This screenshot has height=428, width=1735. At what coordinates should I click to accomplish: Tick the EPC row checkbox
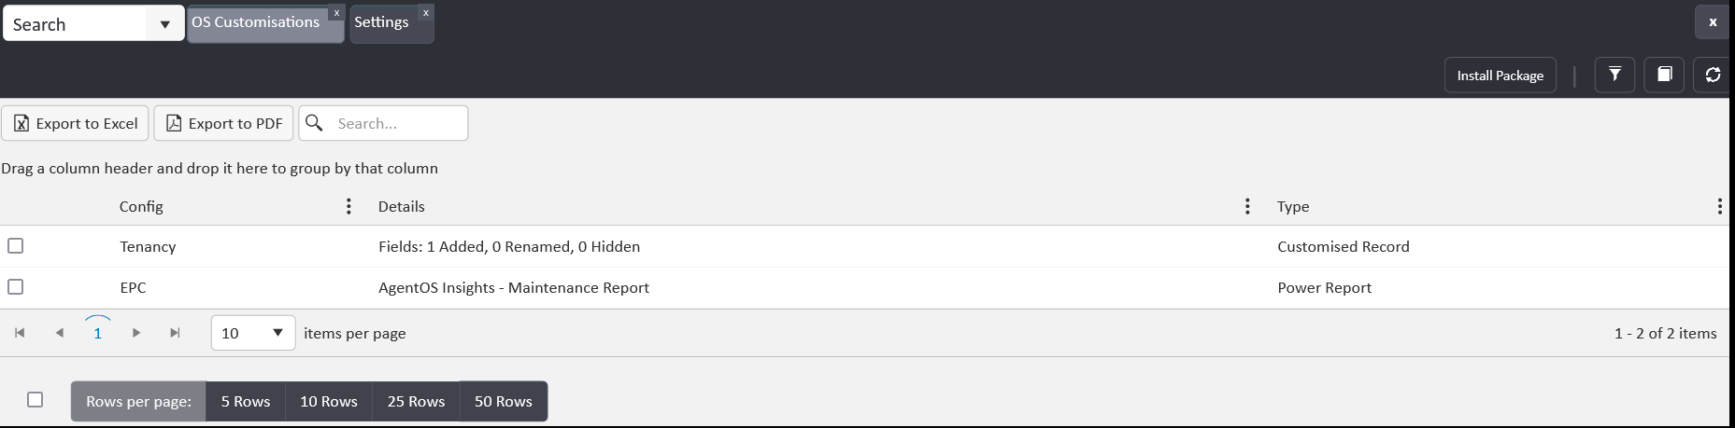pyautogui.click(x=16, y=287)
